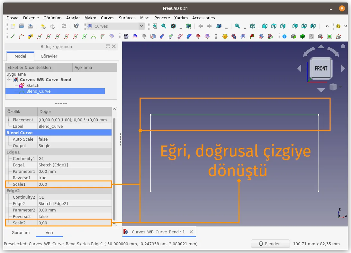The width and height of the screenshot is (351, 253).
Task: Save the document using the save icon
Action: (31, 26)
